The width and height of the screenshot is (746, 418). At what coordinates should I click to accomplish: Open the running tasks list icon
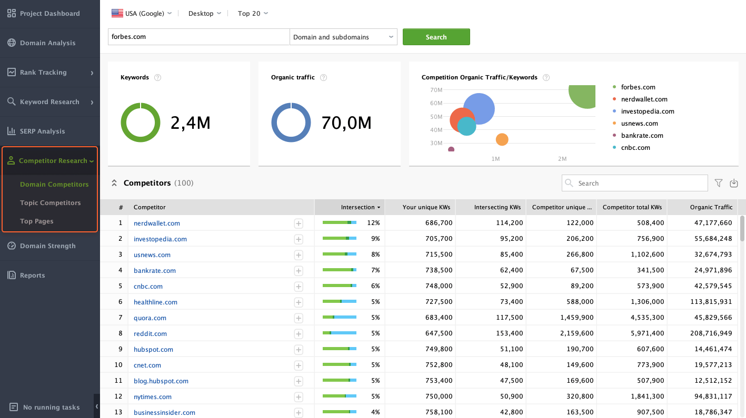(14, 407)
